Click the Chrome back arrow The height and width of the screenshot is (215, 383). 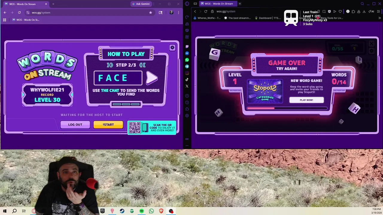click(x=5, y=13)
